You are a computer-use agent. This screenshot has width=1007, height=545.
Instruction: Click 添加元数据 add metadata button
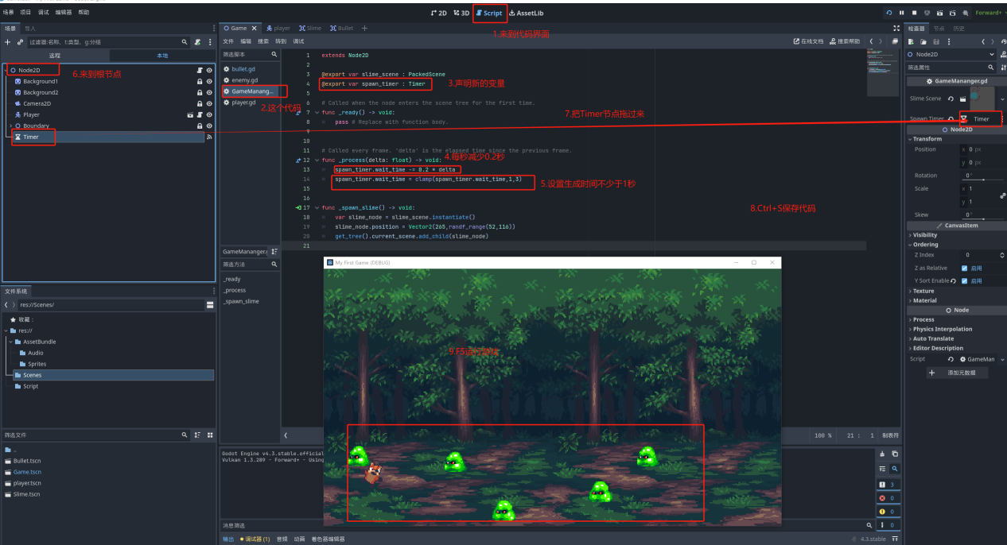(957, 373)
